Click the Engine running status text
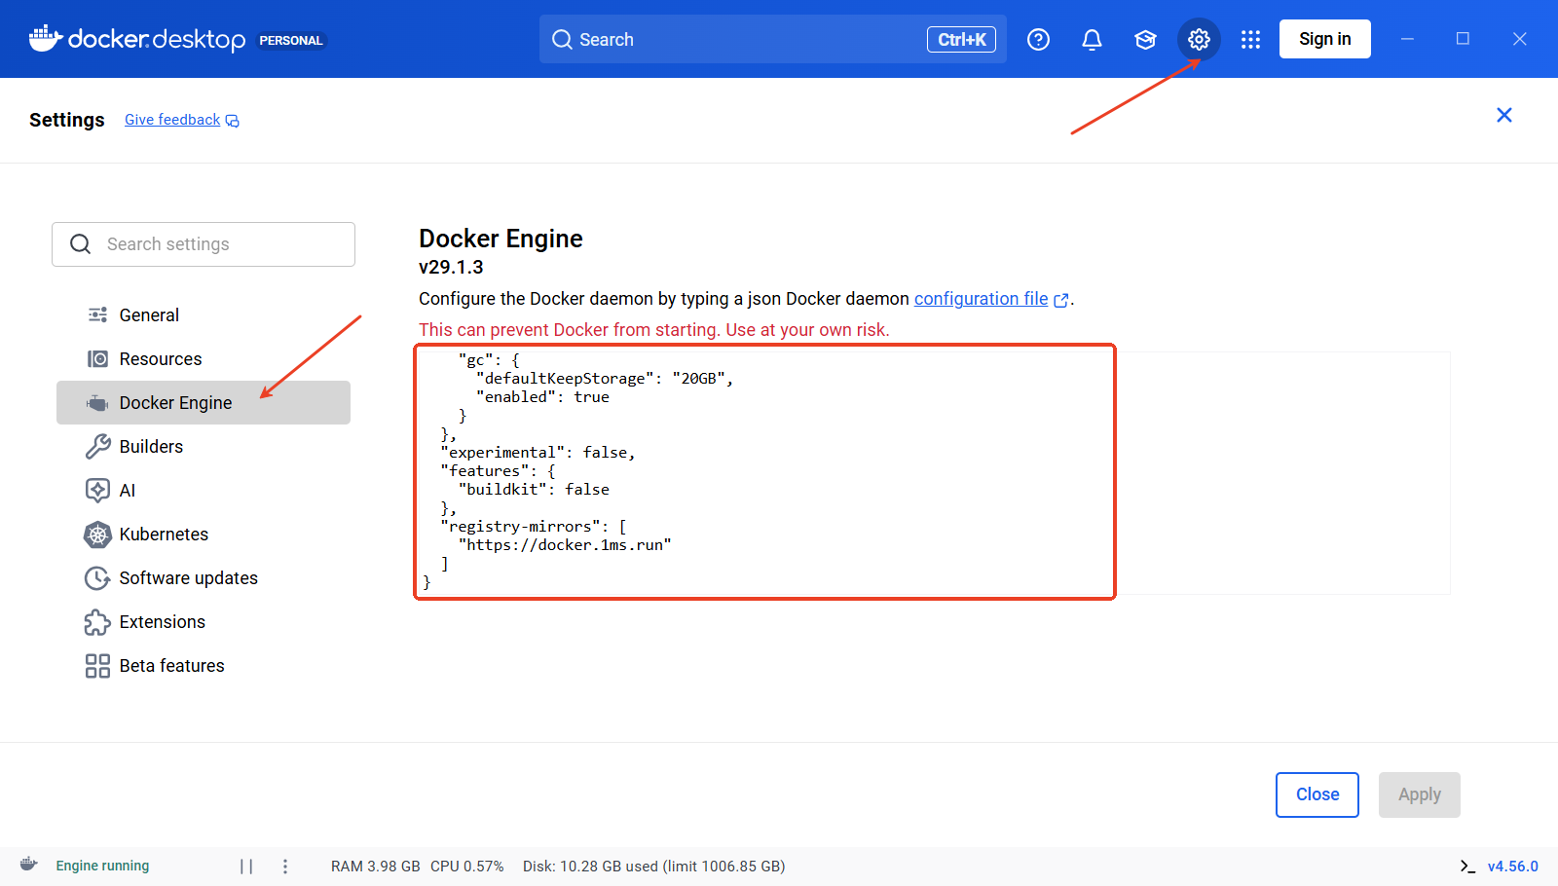 (x=102, y=866)
